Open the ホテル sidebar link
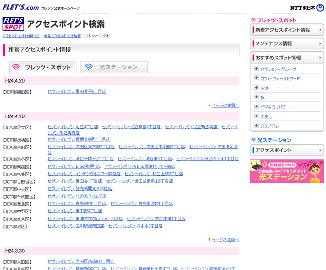Screen dimensions: 326x270 coord(266,117)
